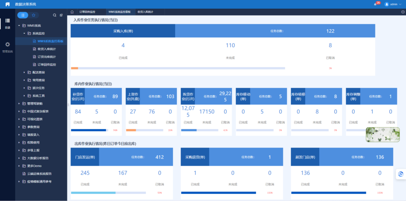Open 管理系统 gear icon in left sidebar

[x=8, y=45]
